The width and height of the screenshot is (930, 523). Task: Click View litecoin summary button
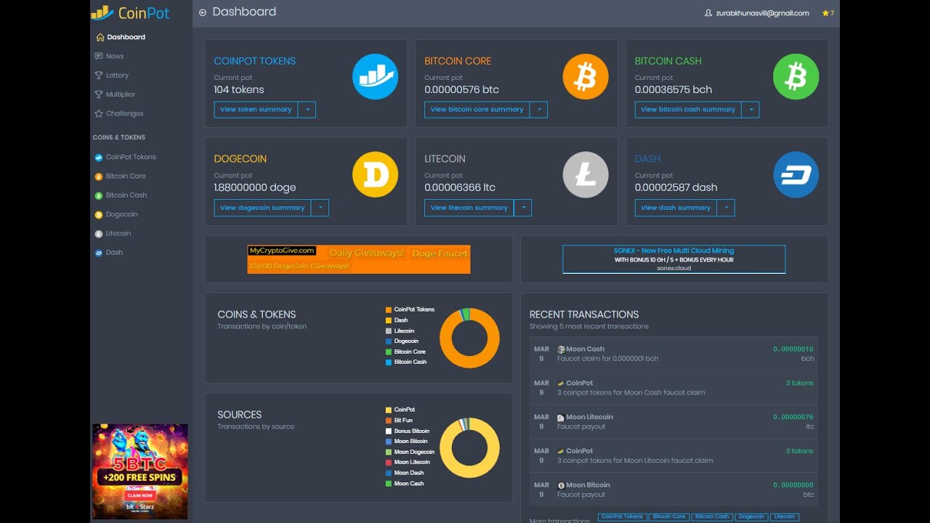(469, 208)
